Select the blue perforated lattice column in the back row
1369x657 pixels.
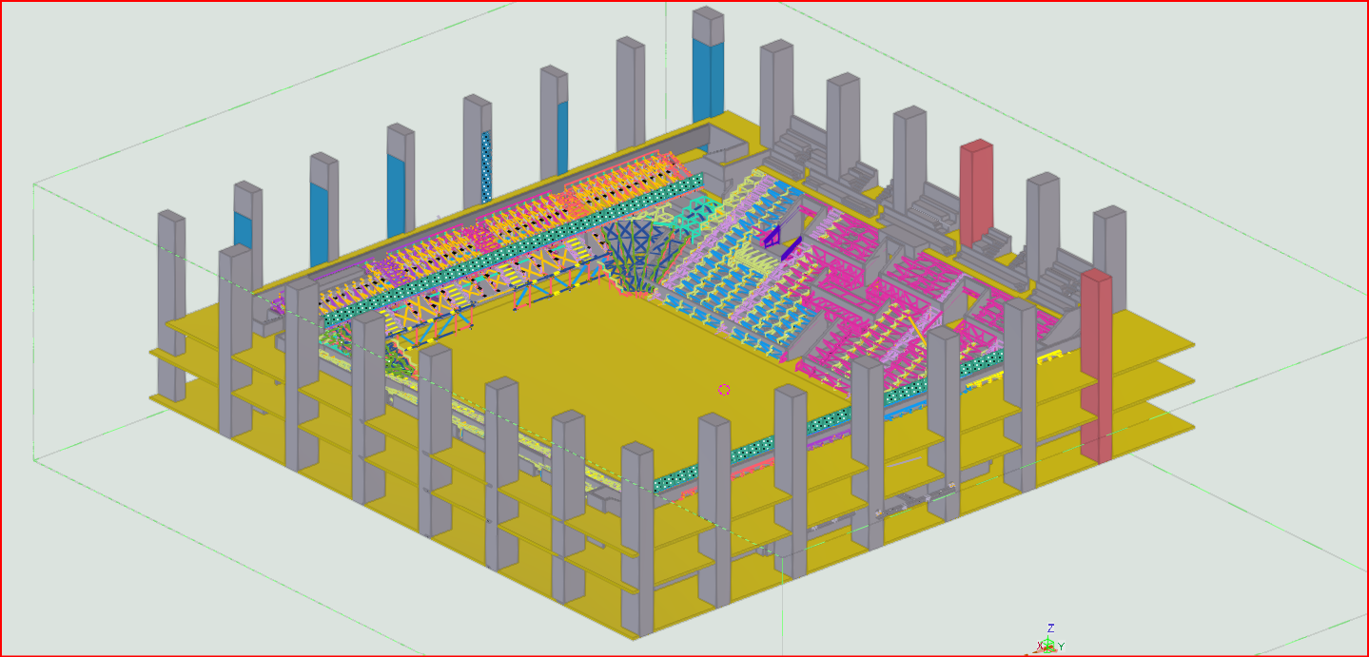(488, 165)
